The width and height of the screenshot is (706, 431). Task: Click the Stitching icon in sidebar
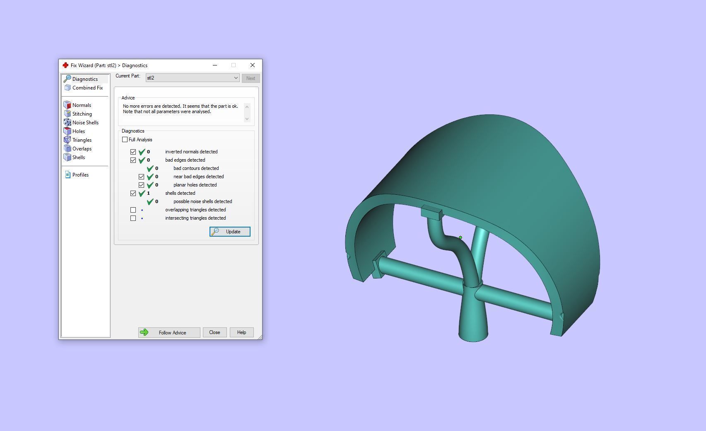[67, 114]
